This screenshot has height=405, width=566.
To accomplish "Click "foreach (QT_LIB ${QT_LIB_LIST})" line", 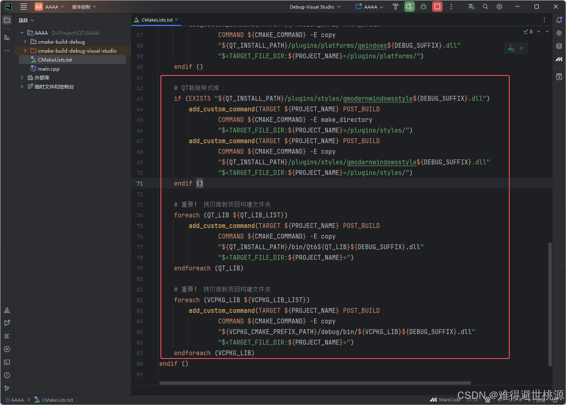I will pos(231,215).
